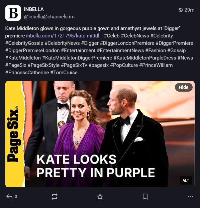This screenshot has height=208, width=200.
Task: Open the #PrinceWilliam hashtag
Action: click(x=156, y=65)
